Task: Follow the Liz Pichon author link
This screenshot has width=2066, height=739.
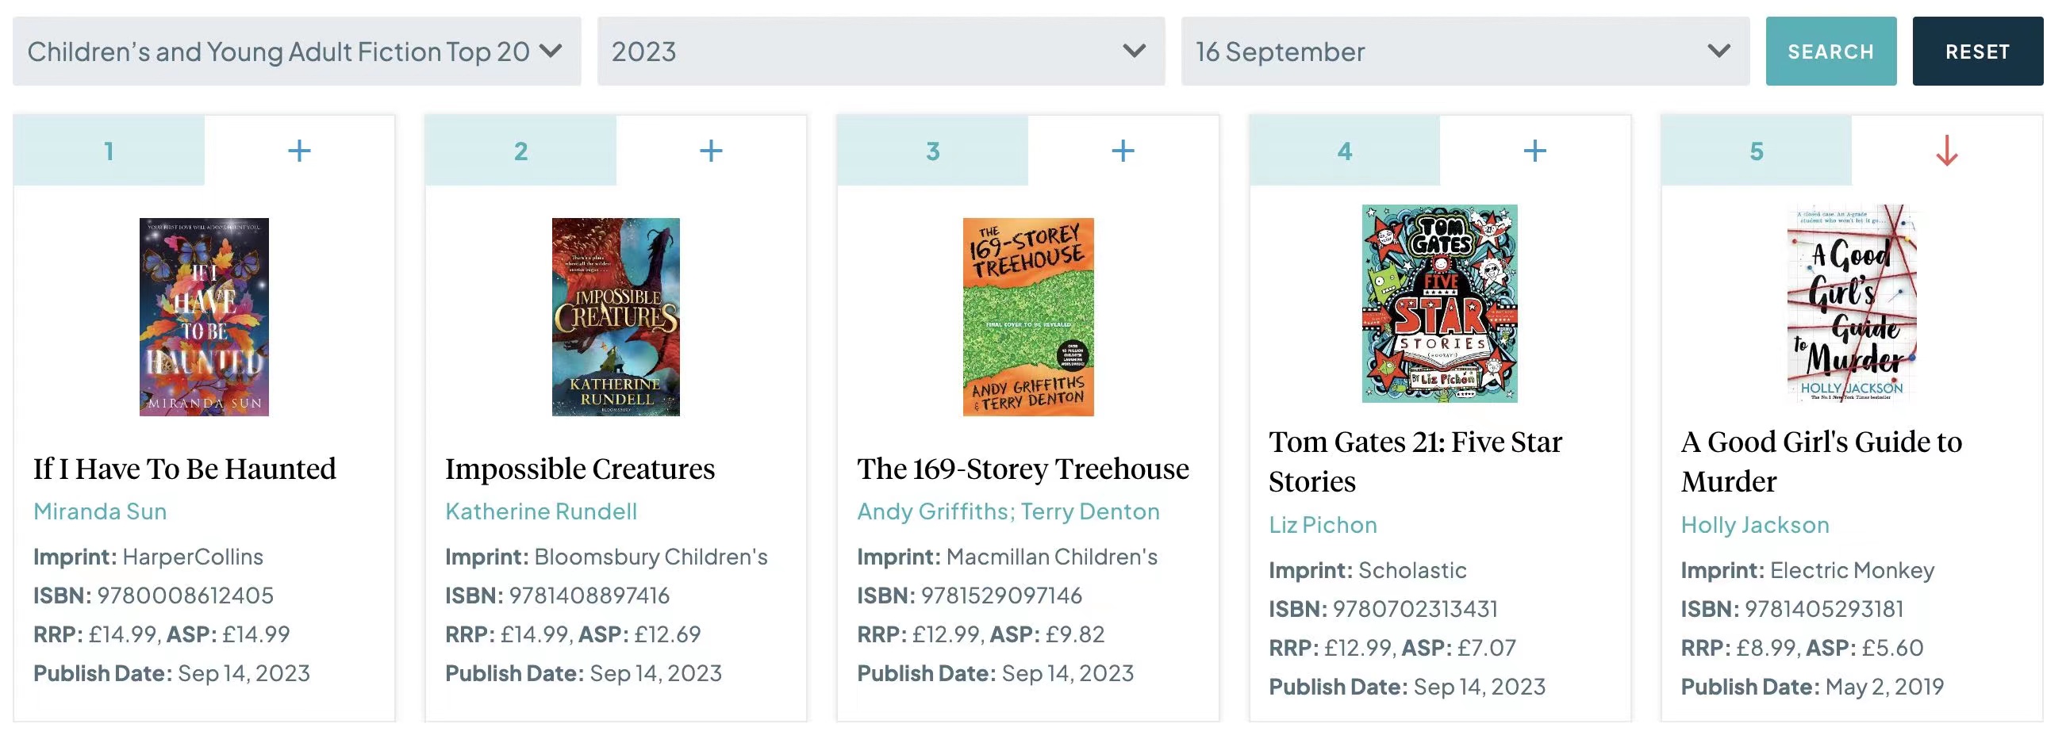Action: 1323,525
